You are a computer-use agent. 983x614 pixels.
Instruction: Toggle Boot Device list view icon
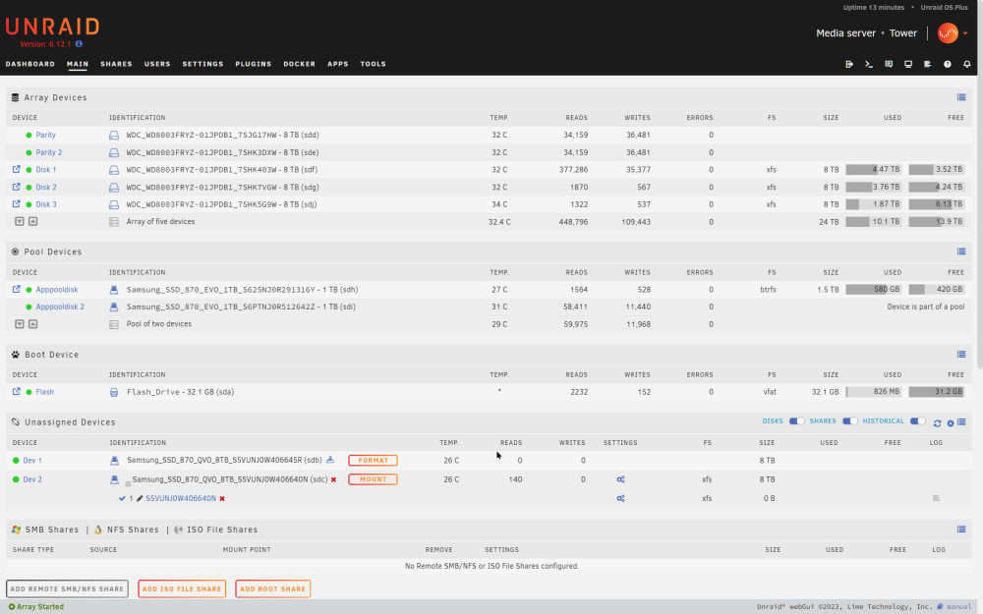pyautogui.click(x=961, y=354)
